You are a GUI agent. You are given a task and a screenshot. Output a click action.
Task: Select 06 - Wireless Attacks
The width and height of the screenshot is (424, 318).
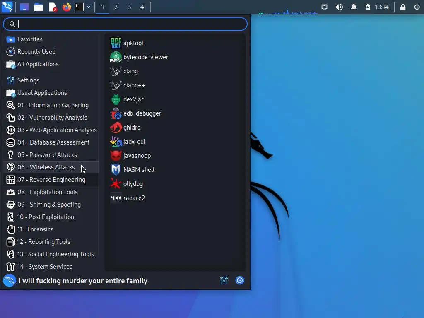pos(51,167)
